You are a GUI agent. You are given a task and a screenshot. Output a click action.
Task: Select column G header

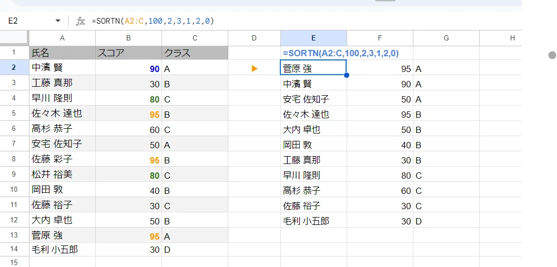tap(446, 38)
